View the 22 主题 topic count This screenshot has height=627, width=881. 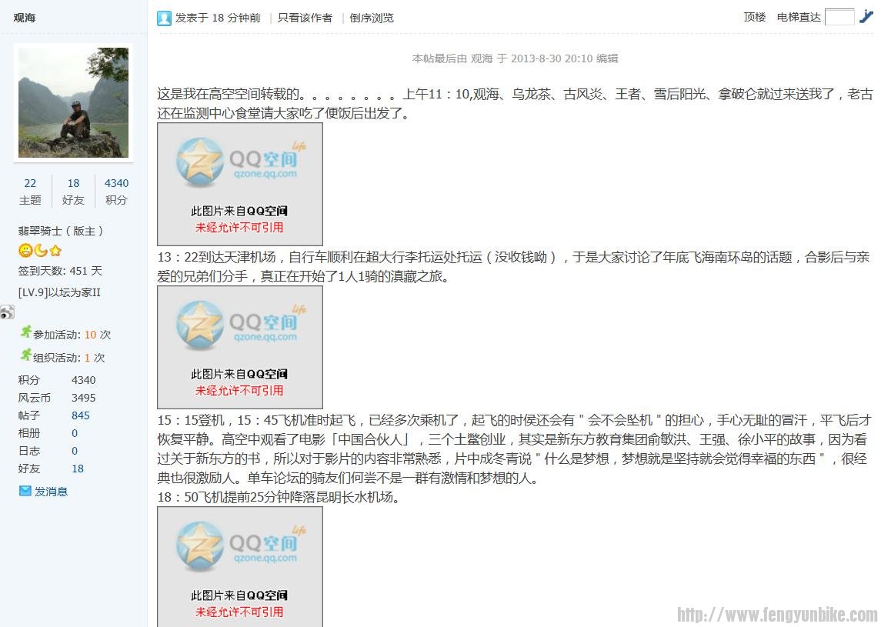30,183
